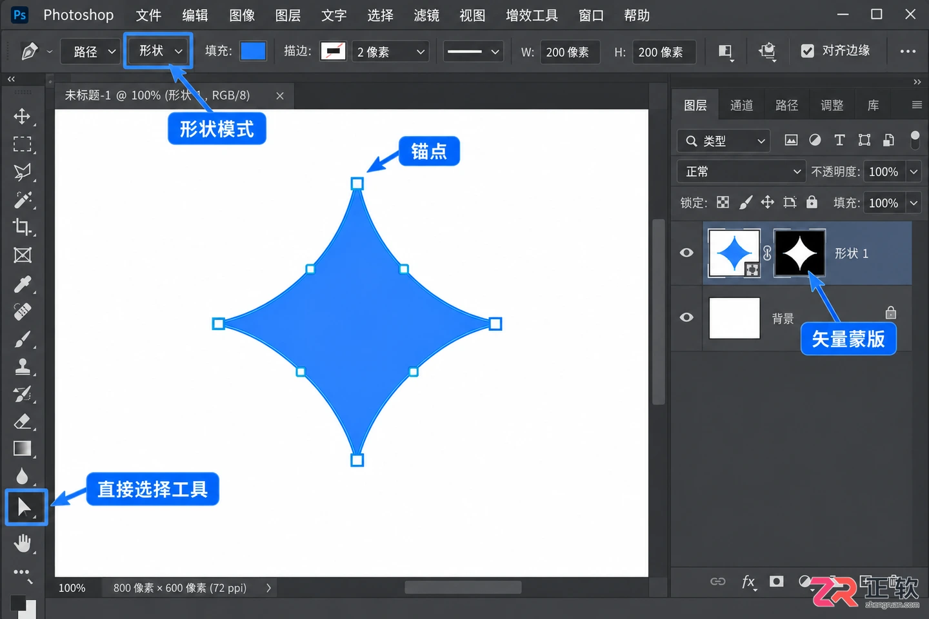929x619 pixels.
Task: Open the 形状 mode dropdown
Action: [158, 51]
